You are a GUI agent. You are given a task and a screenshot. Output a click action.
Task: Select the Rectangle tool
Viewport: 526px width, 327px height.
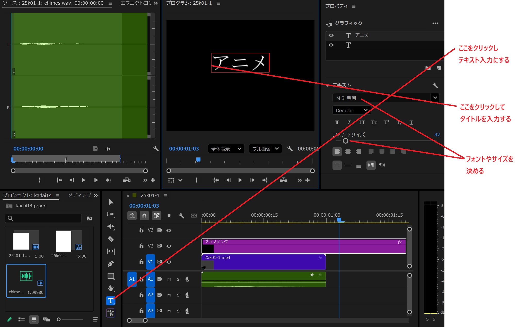click(x=111, y=276)
